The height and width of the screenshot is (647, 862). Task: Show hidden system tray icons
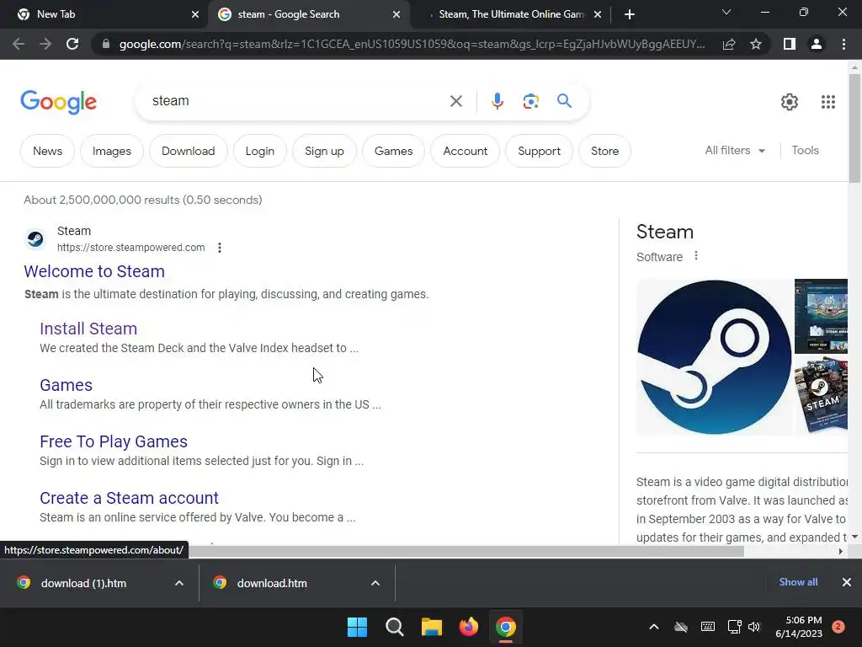tap(653, 627)
